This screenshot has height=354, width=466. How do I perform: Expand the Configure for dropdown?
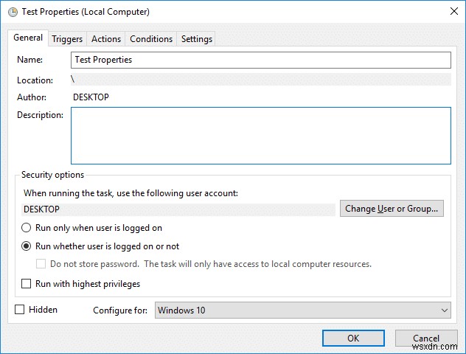(302, 310)
